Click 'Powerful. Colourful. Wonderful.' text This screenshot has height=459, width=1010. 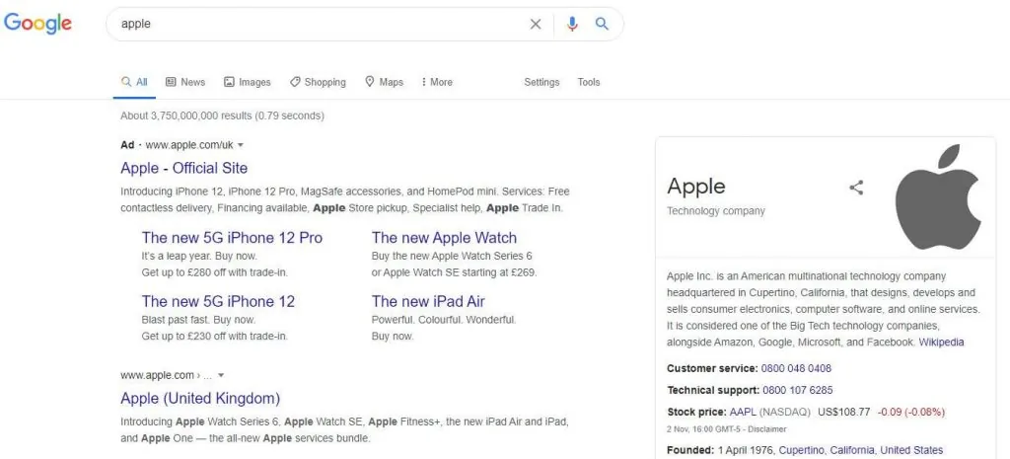click(x=444, y=320)
